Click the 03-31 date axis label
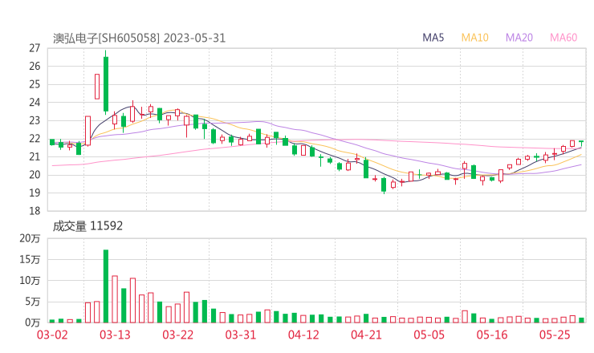The image size is (594, 353). point(241,335)
